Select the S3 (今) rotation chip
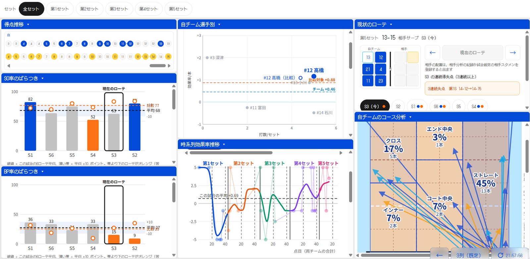The height and width of the screenshot is (259, 530). point(375,106)
